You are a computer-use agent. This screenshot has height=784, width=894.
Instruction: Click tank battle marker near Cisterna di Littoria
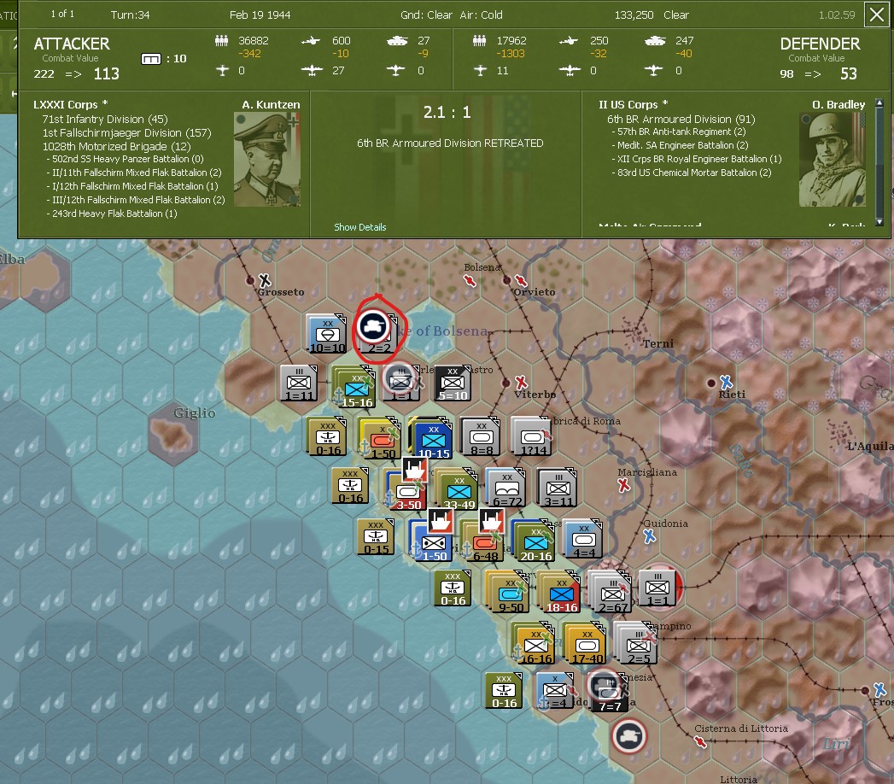click(629, 736)
